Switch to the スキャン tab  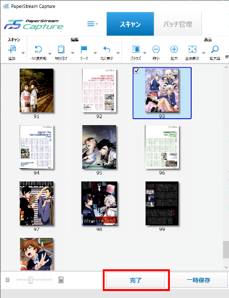click(130, 24)
